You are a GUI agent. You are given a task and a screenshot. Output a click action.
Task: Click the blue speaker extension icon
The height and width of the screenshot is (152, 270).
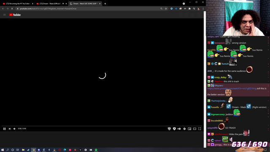click(x=176, y=8)
